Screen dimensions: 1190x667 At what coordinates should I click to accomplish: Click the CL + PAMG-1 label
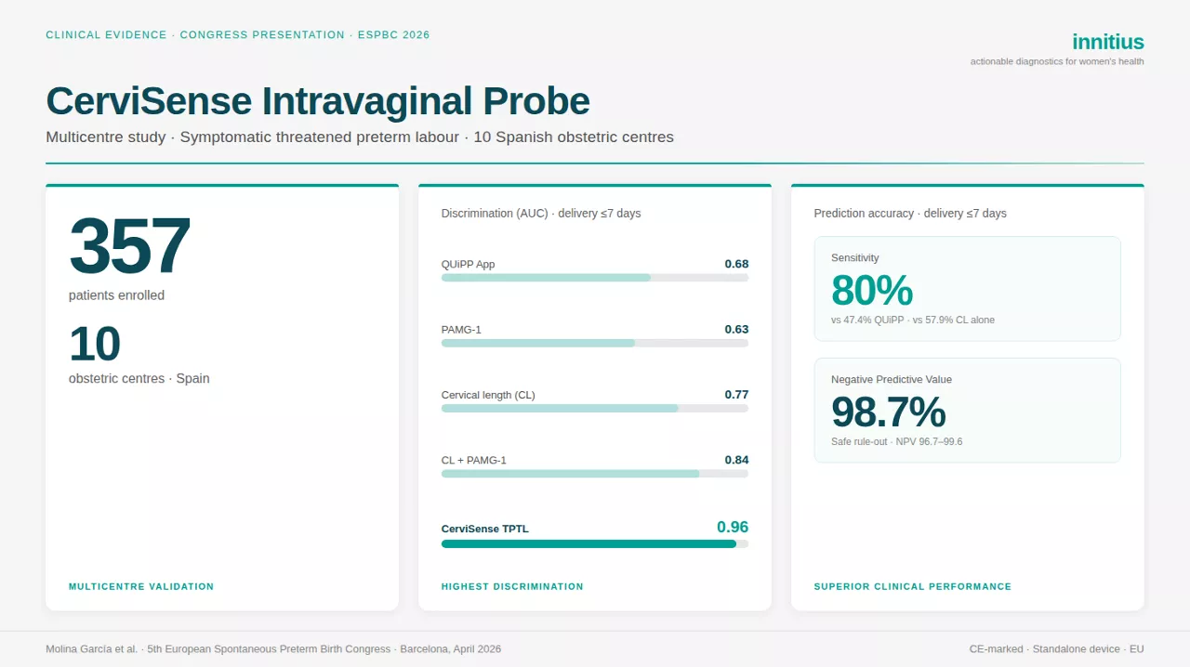pyautogui.click(x=474, y=461)
